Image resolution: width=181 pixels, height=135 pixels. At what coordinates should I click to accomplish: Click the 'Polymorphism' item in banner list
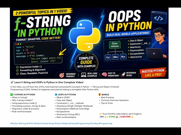[x=137, y=50]
